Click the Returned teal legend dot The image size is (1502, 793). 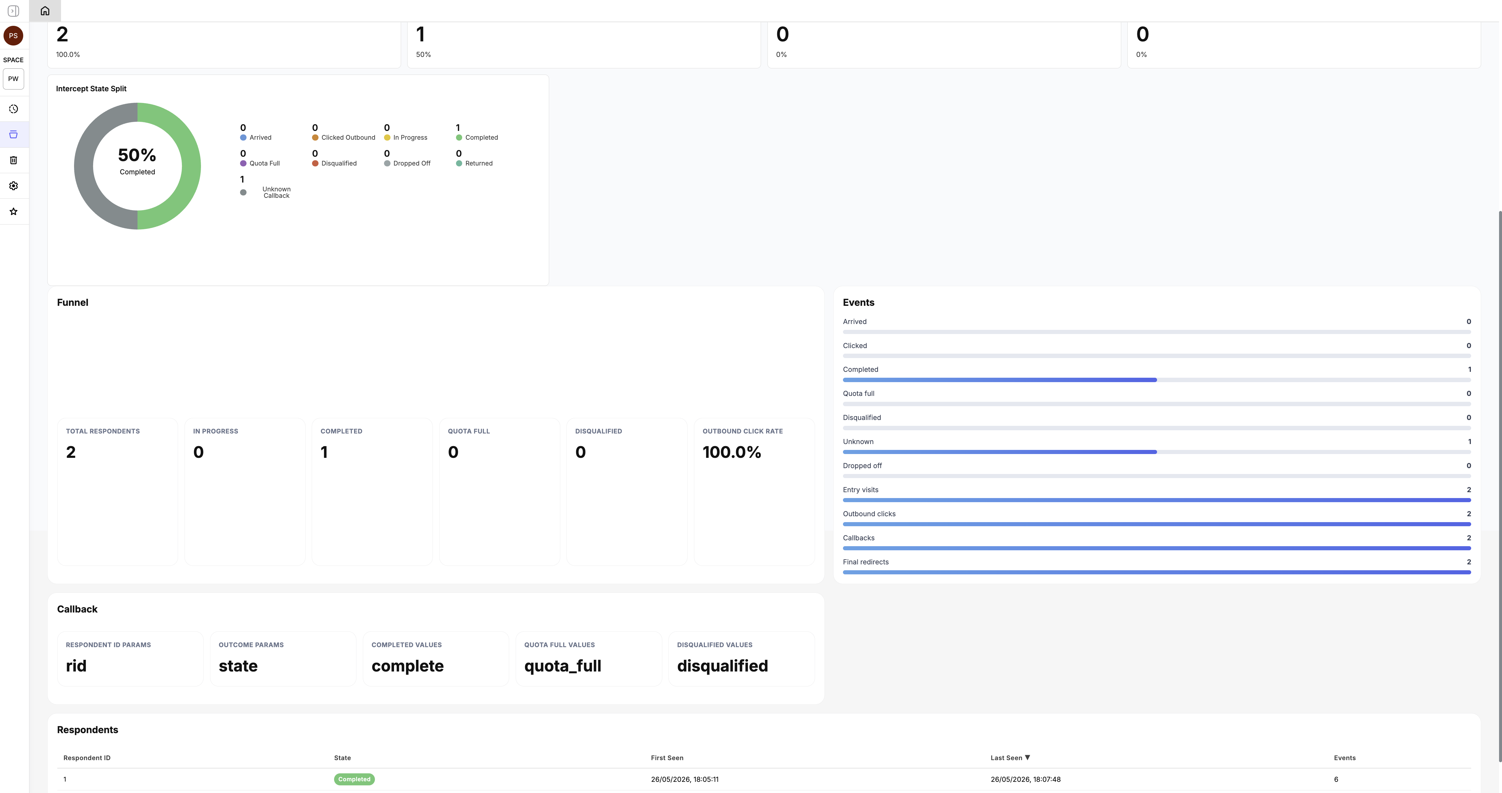point(459,163)
